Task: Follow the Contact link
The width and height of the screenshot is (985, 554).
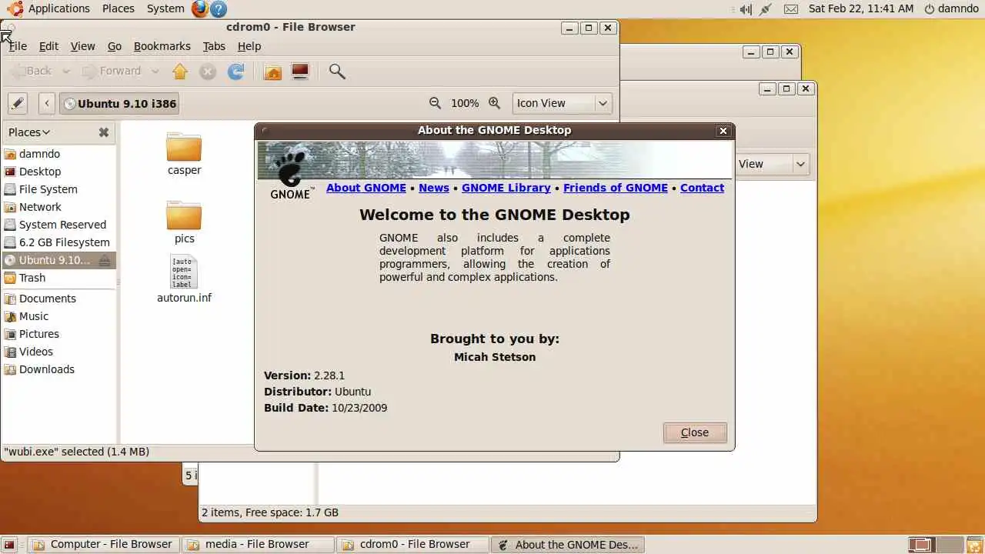Action: [x=702, y=188]
